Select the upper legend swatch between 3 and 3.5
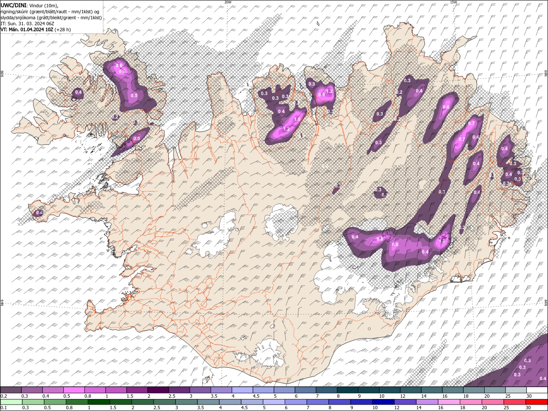548x411 pixels. pos(200,390)
